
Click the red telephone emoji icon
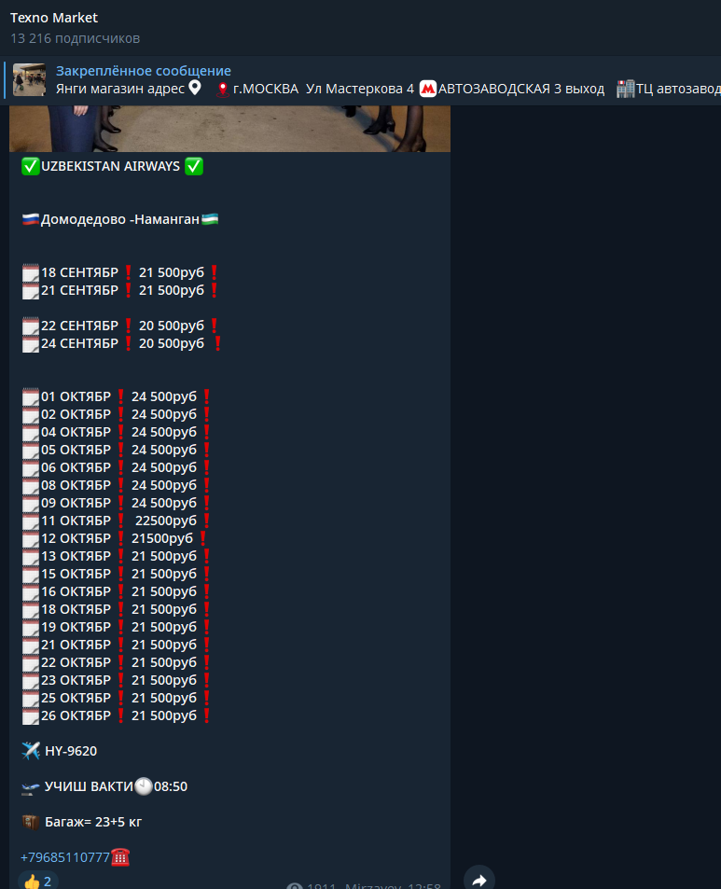point(120,856)
